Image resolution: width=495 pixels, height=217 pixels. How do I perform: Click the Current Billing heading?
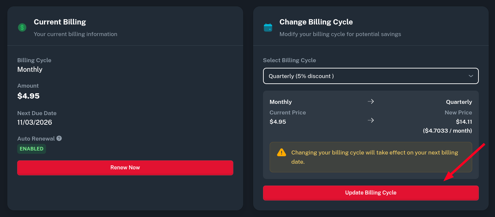click(x=60, y=22)
